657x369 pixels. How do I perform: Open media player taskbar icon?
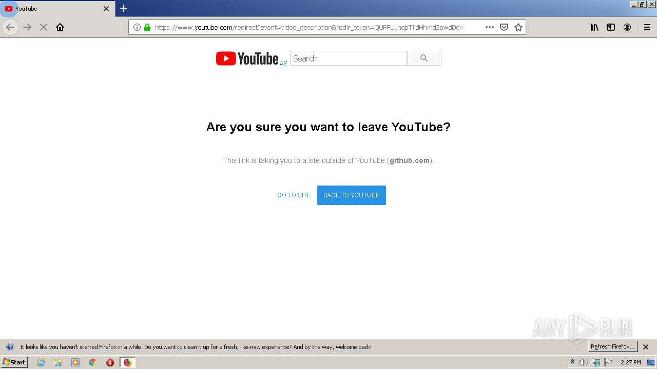tap(75, 362)
